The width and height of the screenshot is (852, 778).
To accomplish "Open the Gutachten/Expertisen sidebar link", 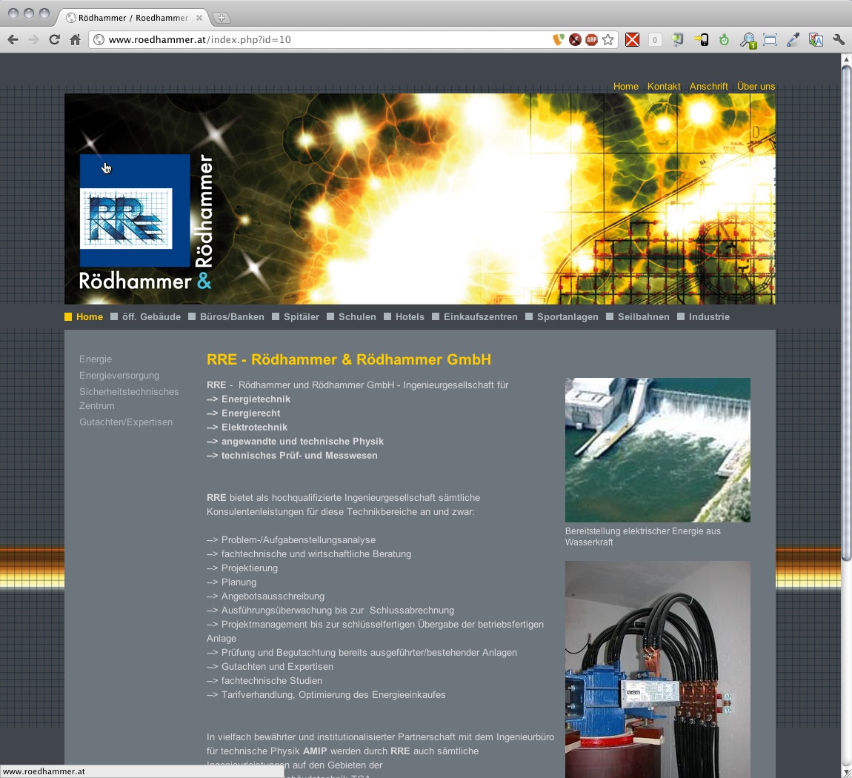I will point(126,422).
